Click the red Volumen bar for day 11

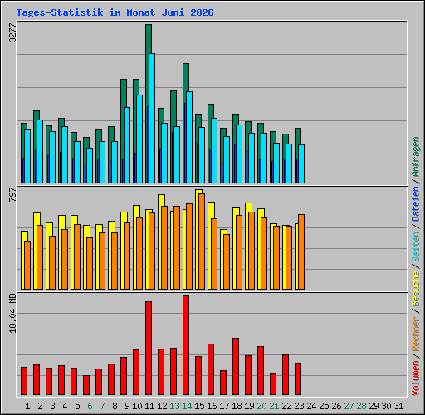tap(149, 348)
